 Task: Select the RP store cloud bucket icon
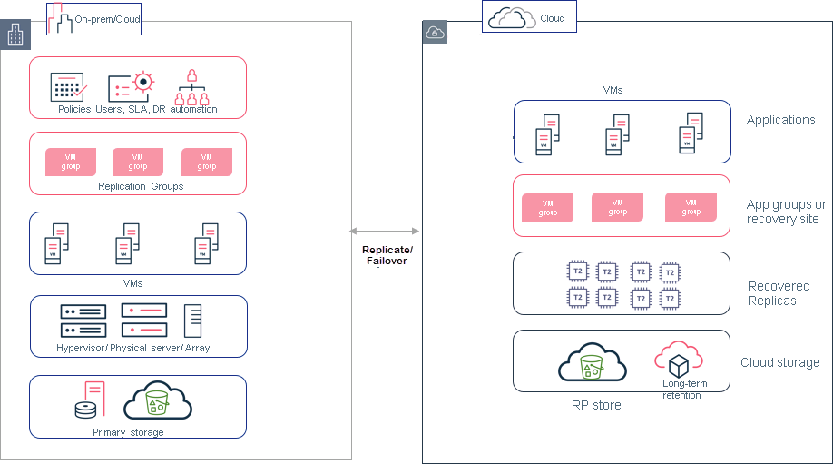(x=593, y=363)
